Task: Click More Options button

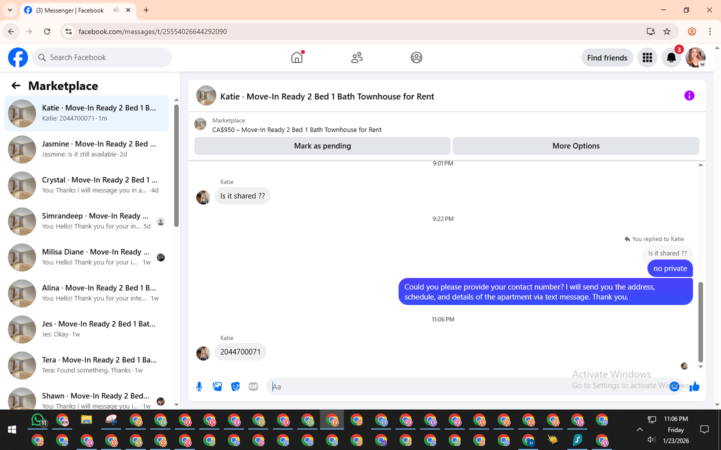Action: tap(576, 146)
